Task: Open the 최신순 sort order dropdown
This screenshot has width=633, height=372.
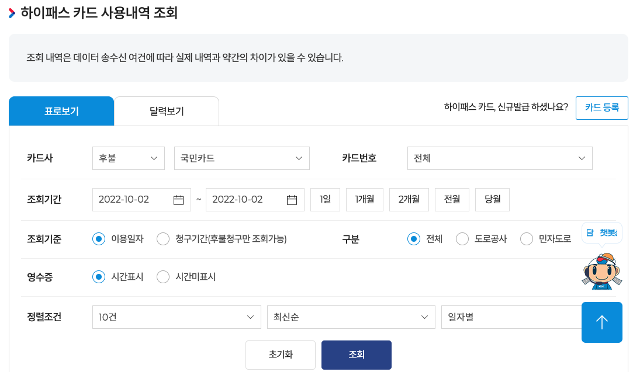Action: tap(351, 317)
